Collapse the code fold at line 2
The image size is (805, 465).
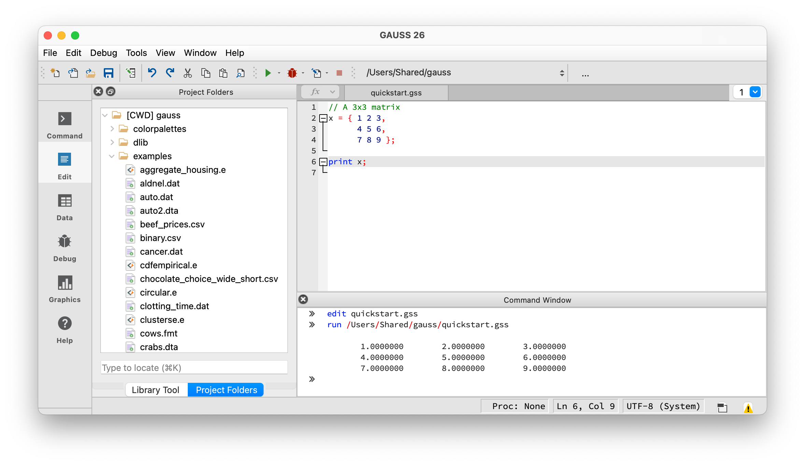323,118
